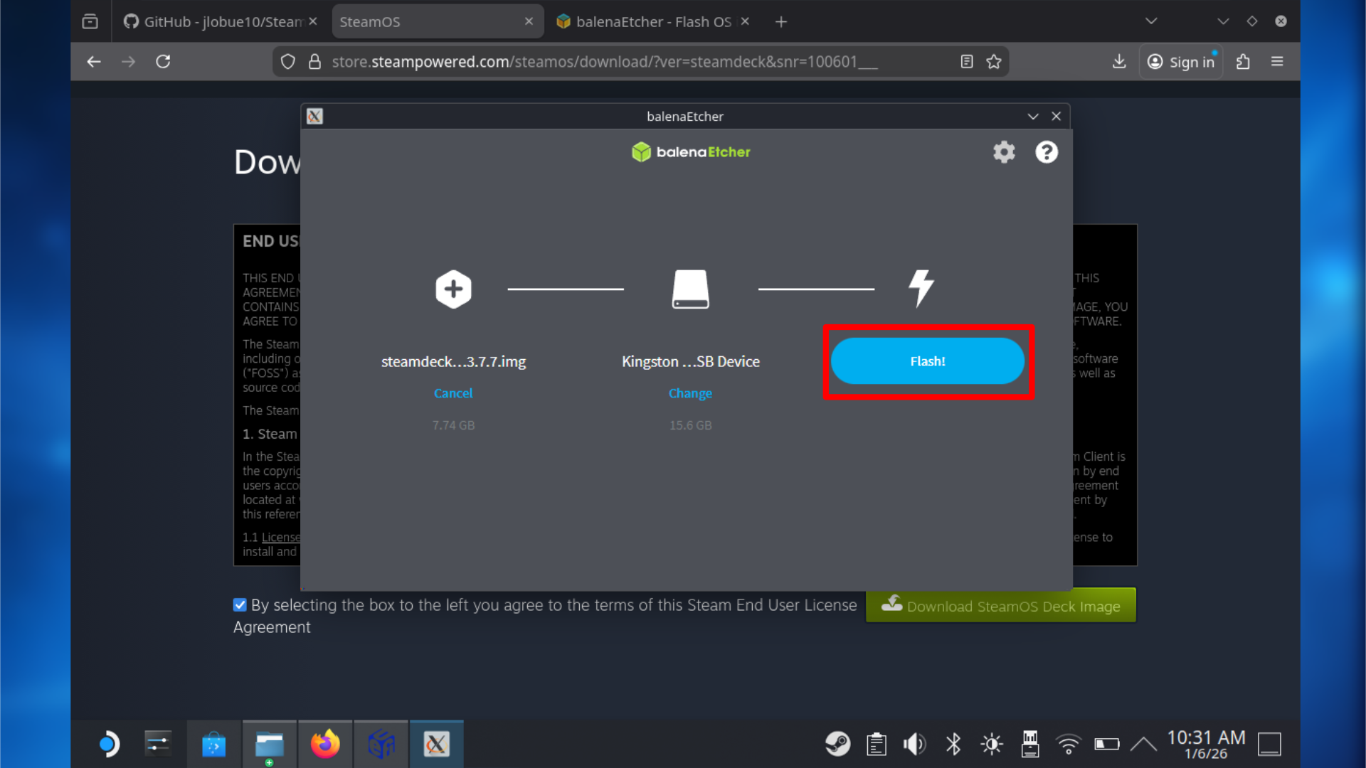The width and height of the screenshot is (1366, 768).
Task: Open Dolphin file manager in taskbar
Action: click(270, 744)
